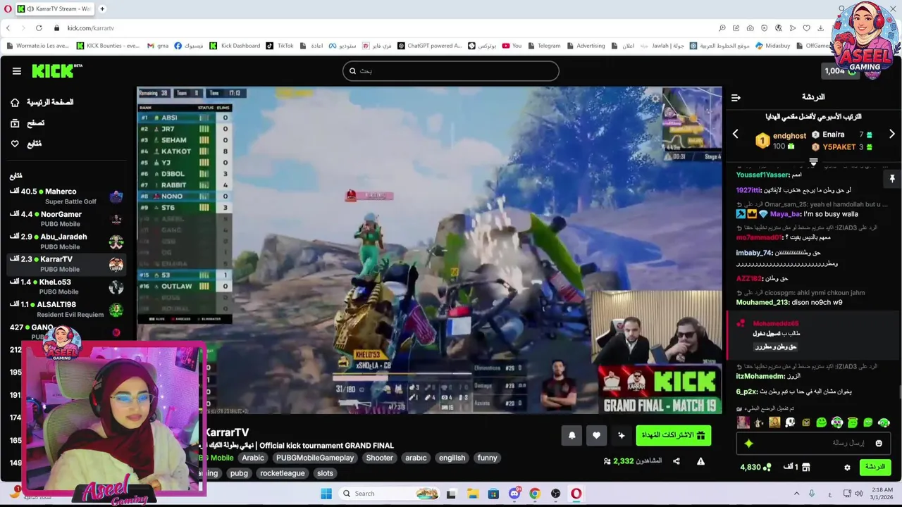The width and height of the screenshot is (902, 507).
Task: Go to the Kick logo homepage
Action: tap(56, 71)
